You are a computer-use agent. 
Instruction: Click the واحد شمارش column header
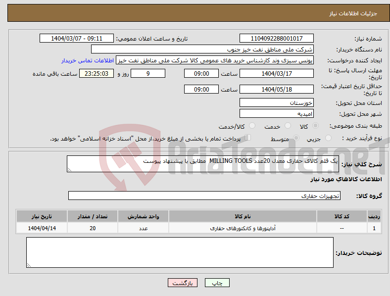(x=143, y=216)
